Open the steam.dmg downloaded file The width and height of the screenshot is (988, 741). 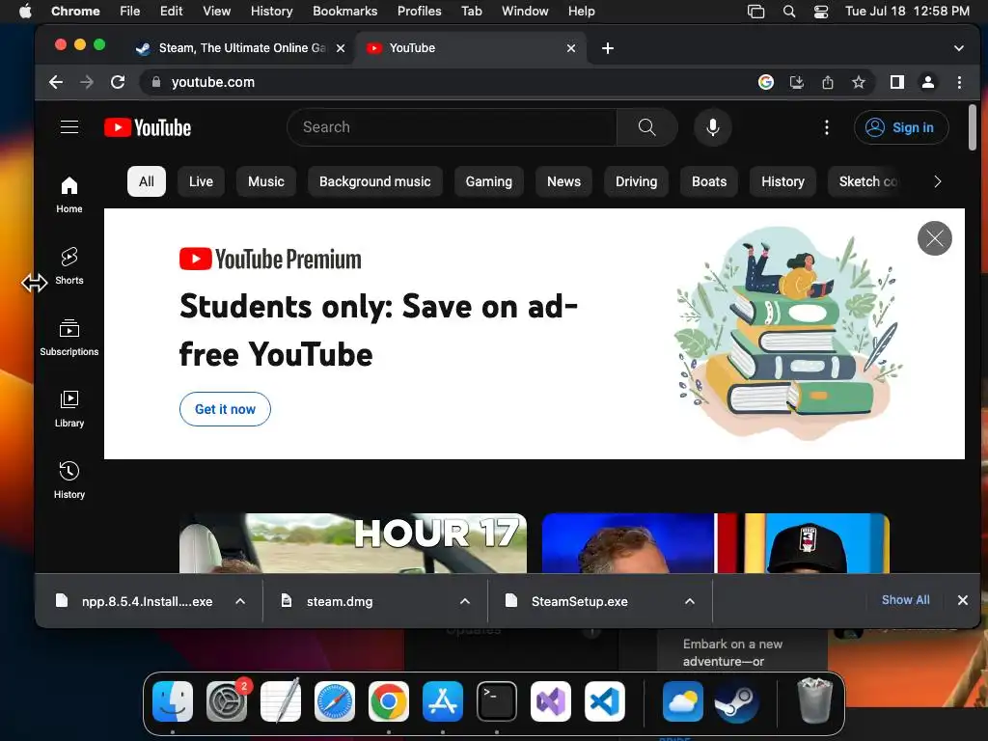click(x=340, y=601)
